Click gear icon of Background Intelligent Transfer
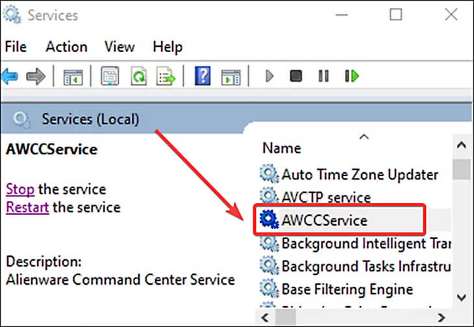 pyautogui.click(x=269, y=243)
